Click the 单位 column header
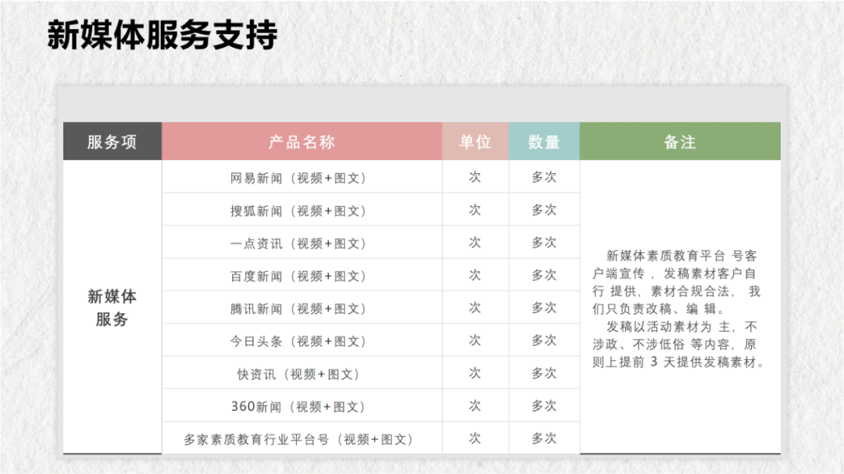This screenshot has width=844, height=474. 474,141
